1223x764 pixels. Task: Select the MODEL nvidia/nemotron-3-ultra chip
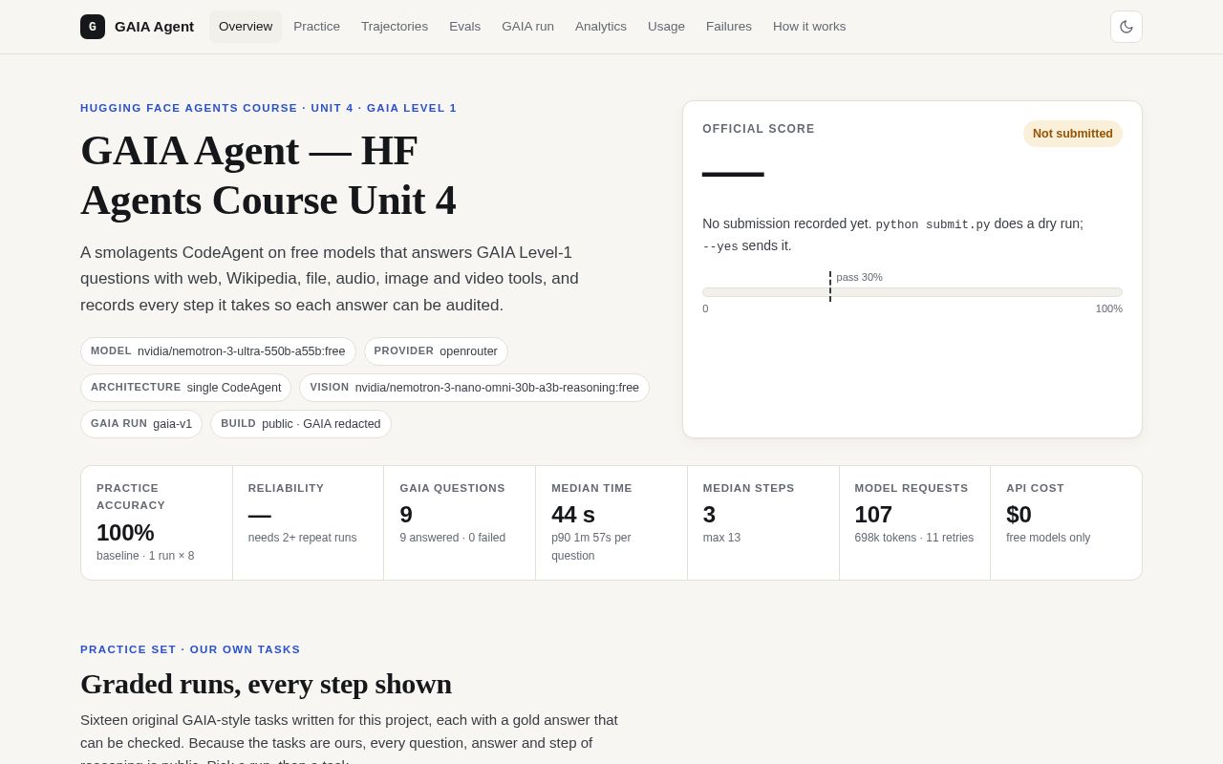pos(218,351)
